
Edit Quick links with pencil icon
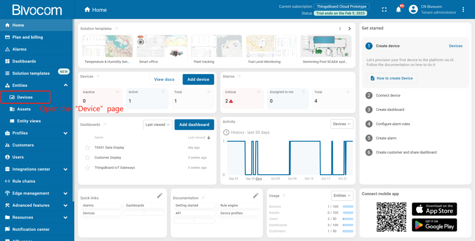coord(160,196)
